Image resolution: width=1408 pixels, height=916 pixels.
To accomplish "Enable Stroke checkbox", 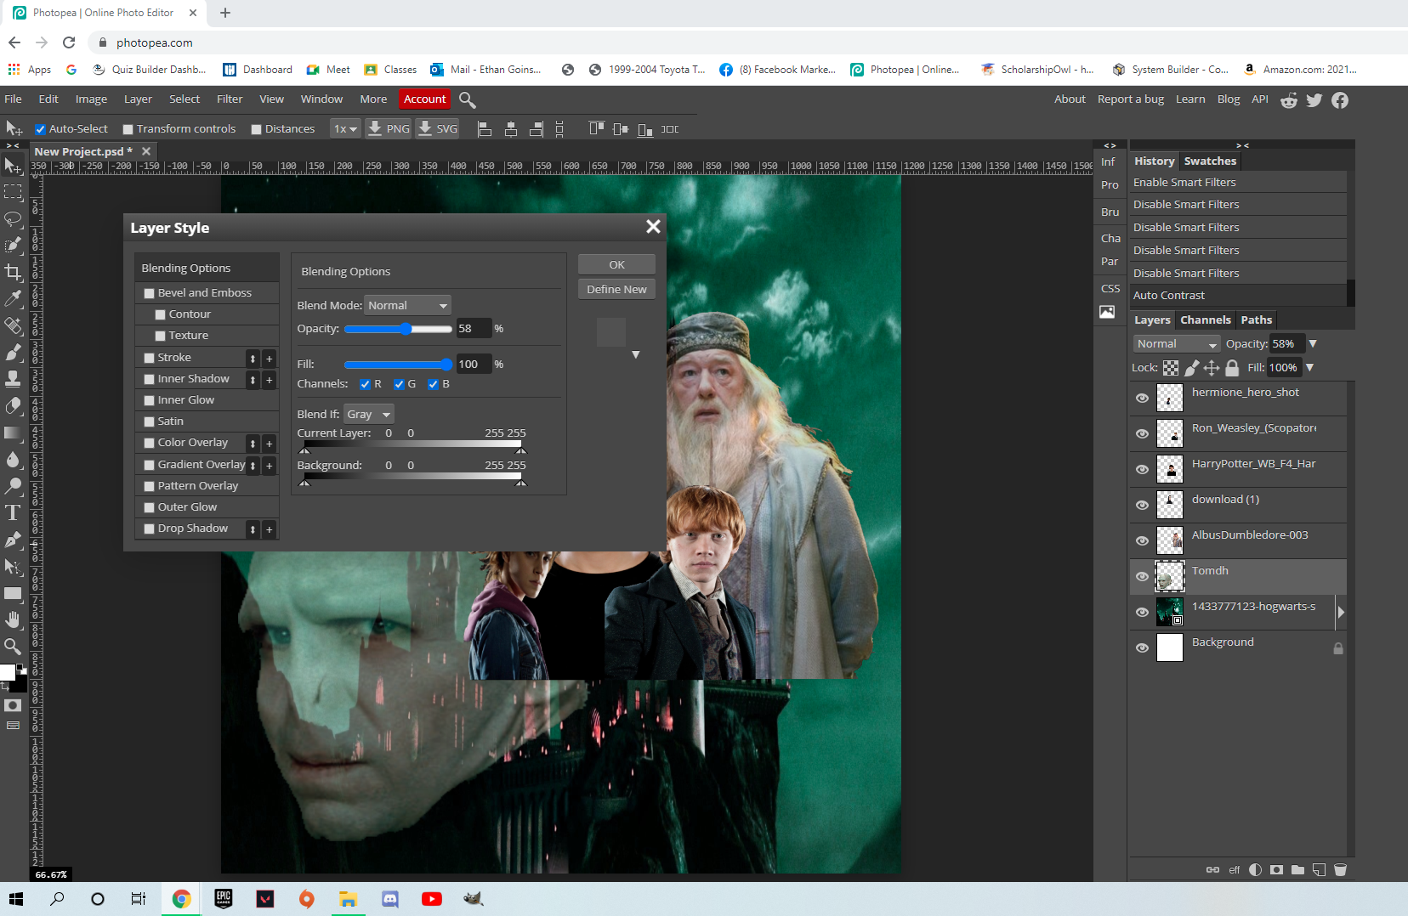I will (x=149, y=358).
